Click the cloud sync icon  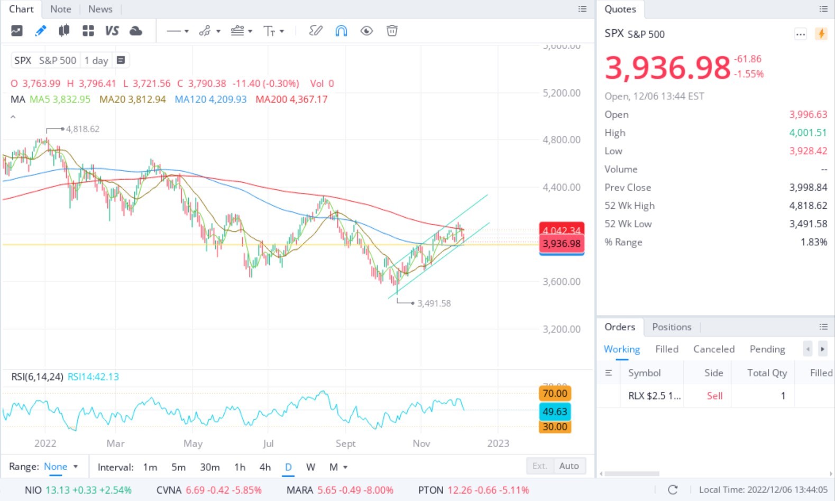[x=136, y=31]
